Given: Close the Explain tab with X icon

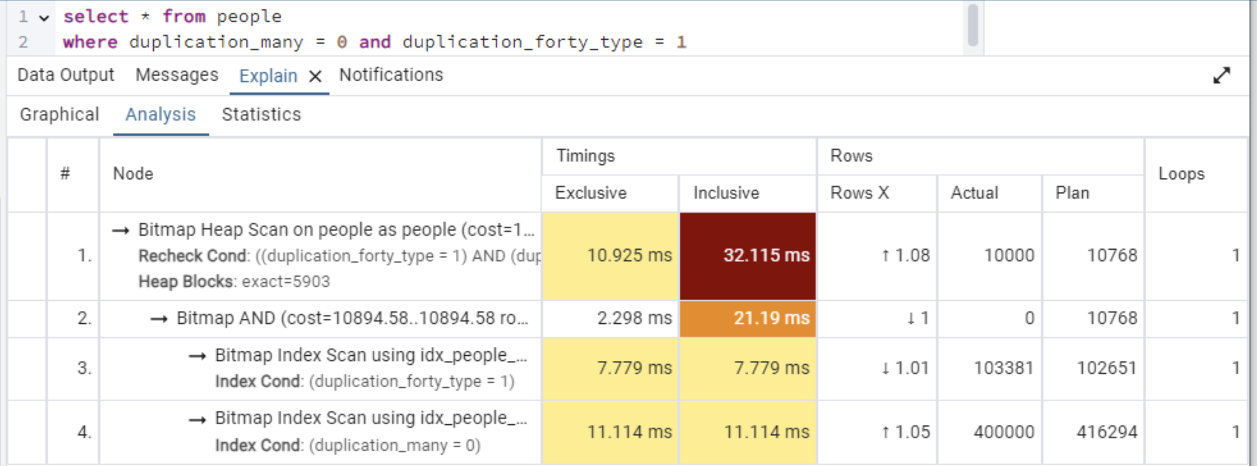Looking at the screenshot, I should [x=315, y=76].
